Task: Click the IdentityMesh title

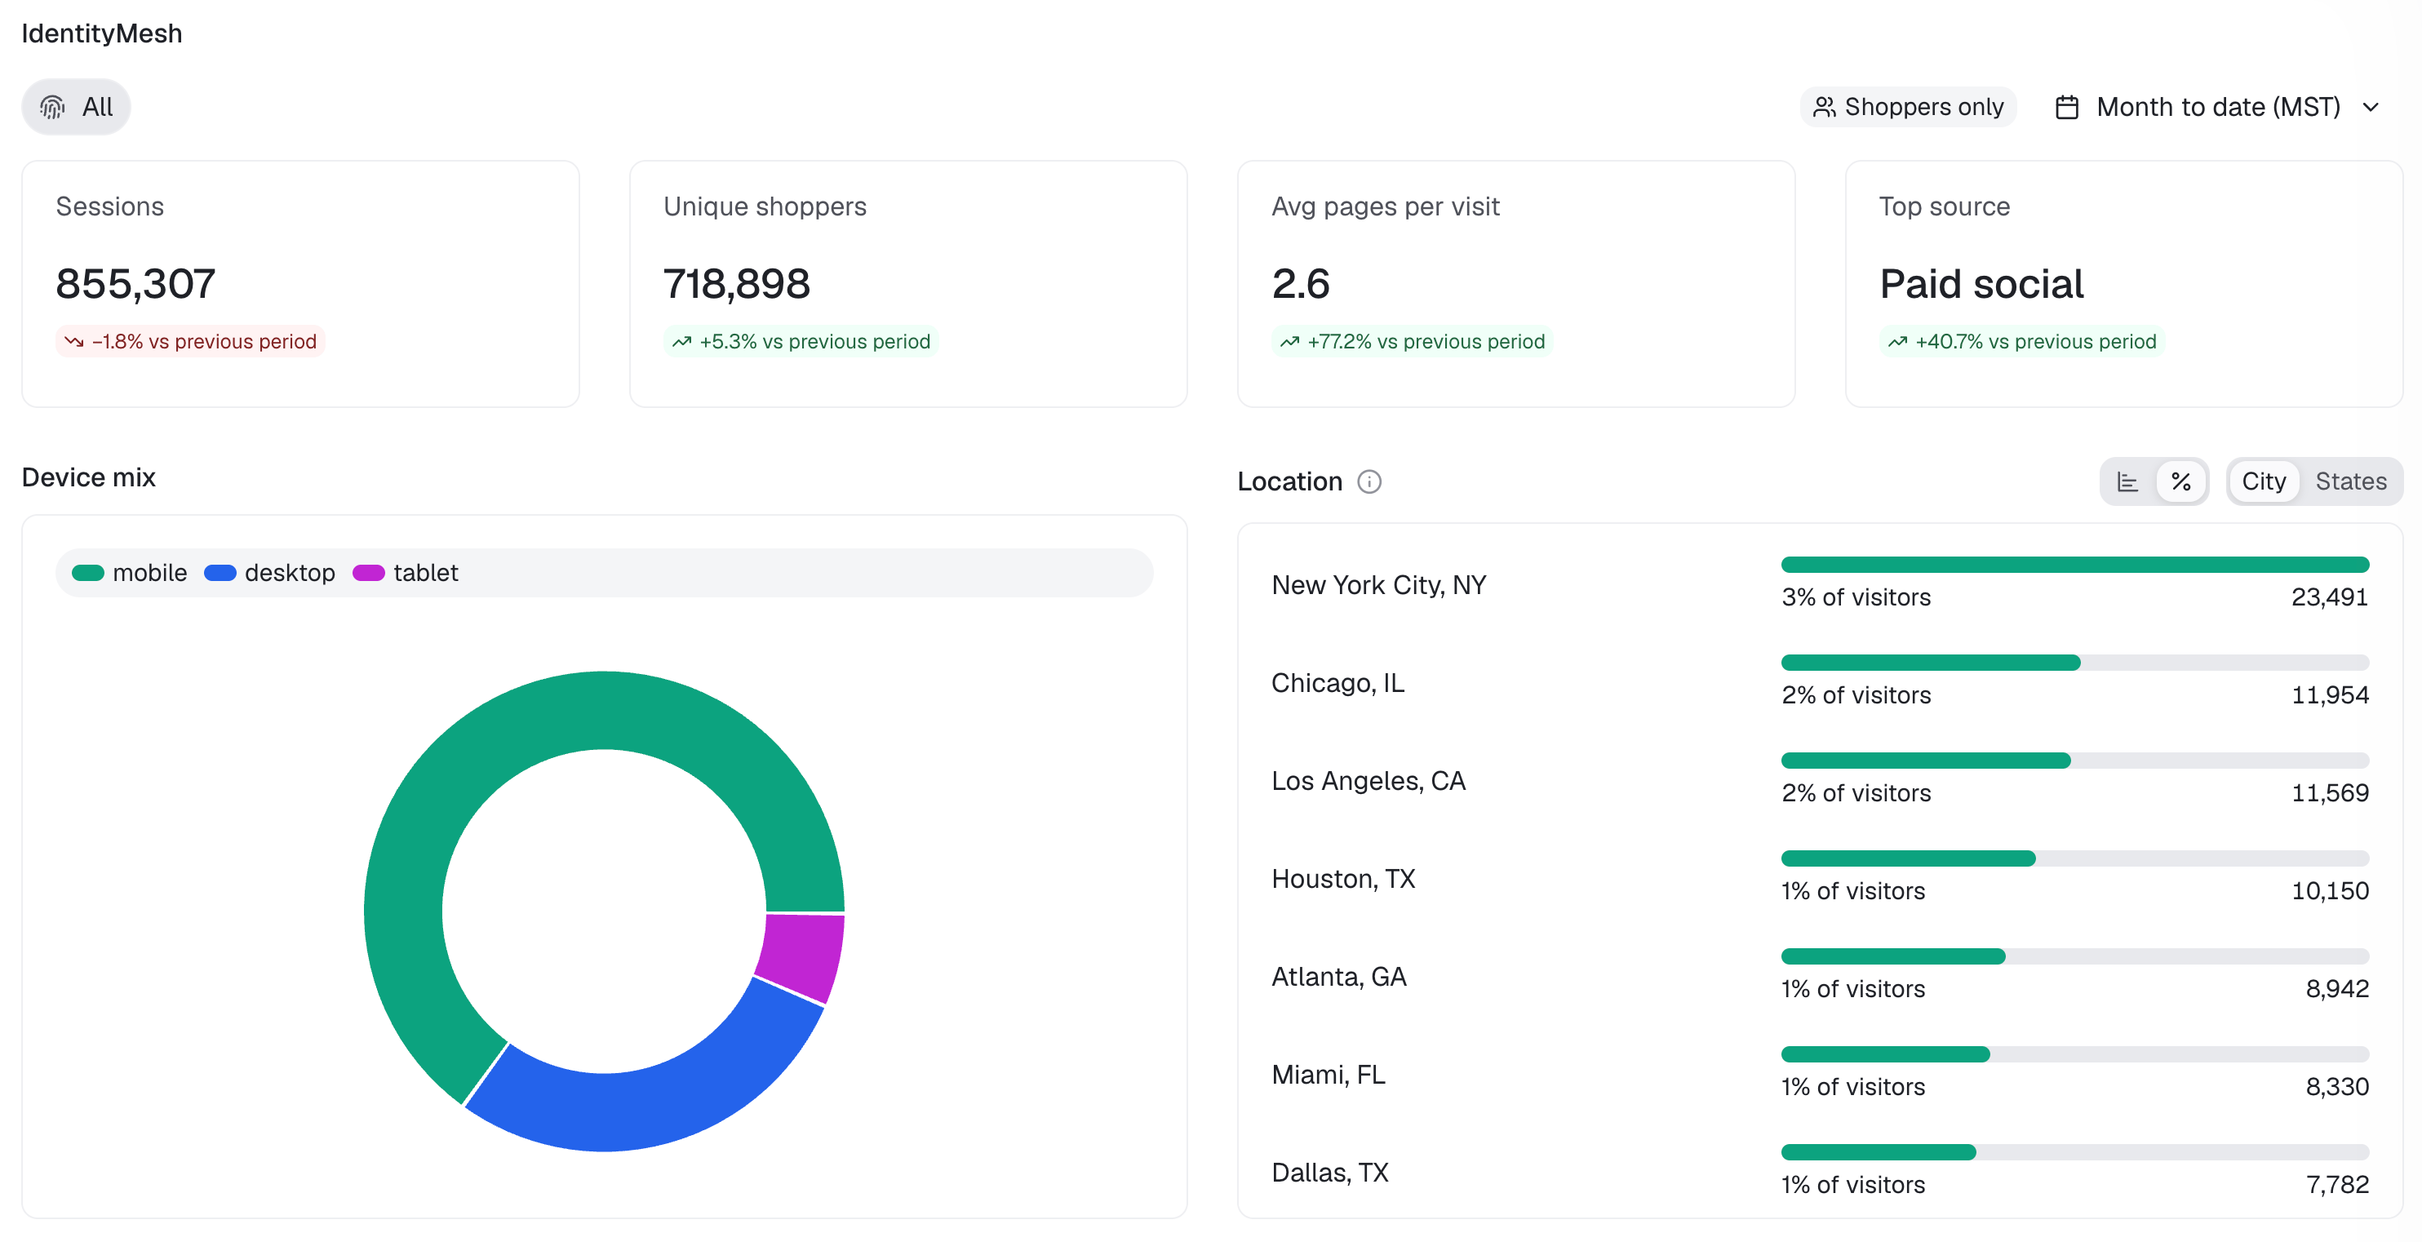Action: [101, 33]
